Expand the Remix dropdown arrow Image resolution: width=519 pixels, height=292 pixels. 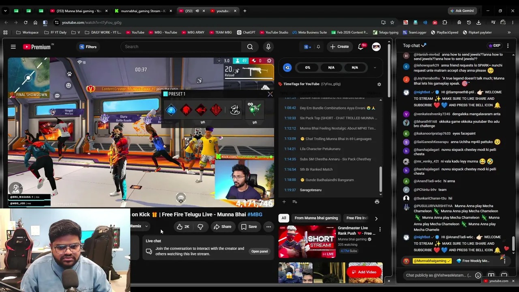pyautogui.click(x=146, y=226)
